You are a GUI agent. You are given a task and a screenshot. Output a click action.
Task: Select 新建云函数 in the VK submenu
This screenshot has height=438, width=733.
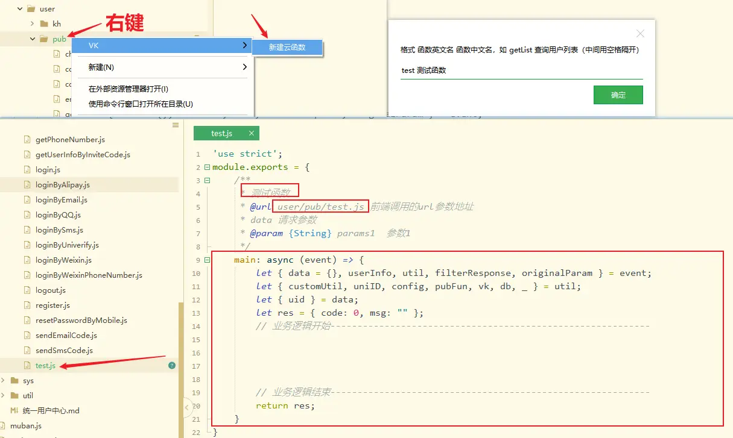287,48
